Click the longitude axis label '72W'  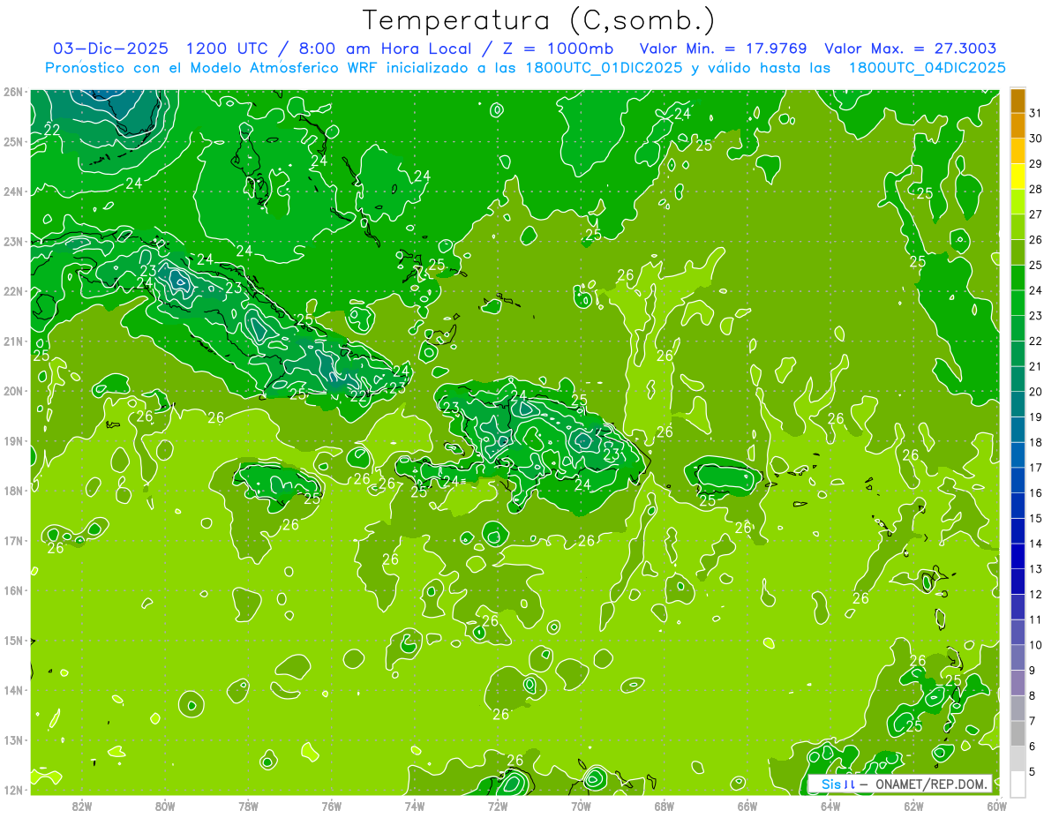coord(498,806)
